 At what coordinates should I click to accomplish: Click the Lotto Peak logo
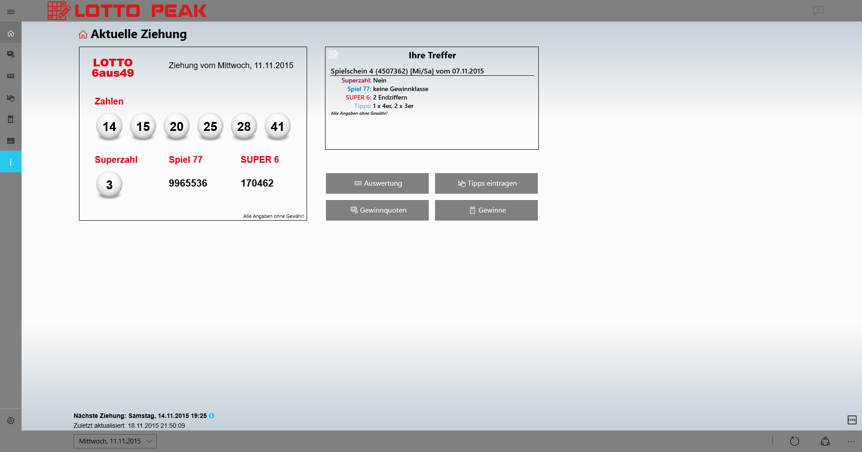pyautogui.click(x=127, y=11)
